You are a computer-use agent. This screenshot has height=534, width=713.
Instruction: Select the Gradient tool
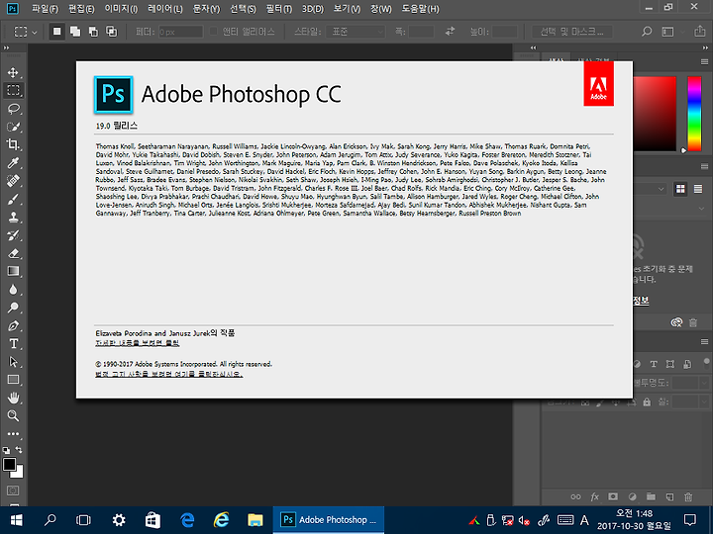(13, 272)
